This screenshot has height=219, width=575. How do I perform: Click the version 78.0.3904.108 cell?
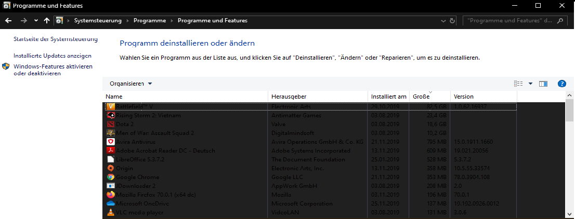(x=473, y=177)
